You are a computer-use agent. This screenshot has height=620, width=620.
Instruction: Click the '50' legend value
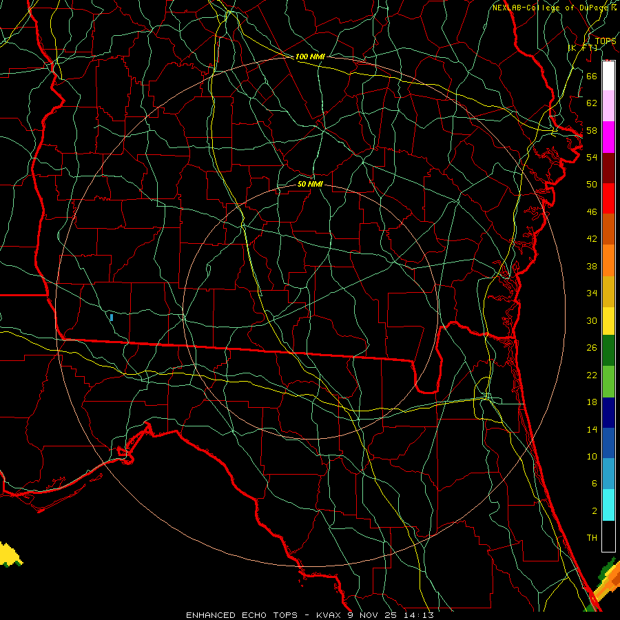click(592, 185)
